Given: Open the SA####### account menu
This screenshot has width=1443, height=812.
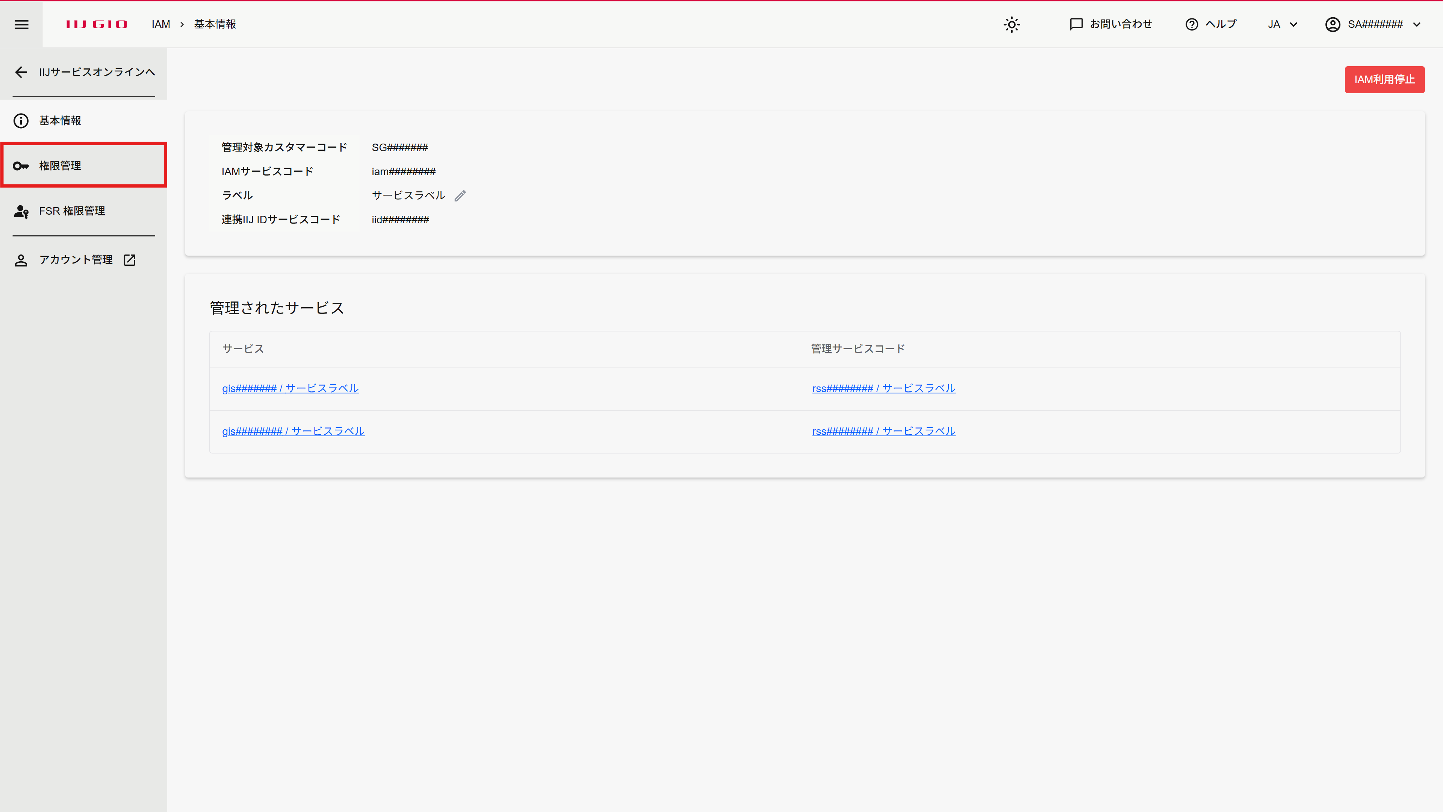Looking at the screenshot, I should coord(1372,24).
